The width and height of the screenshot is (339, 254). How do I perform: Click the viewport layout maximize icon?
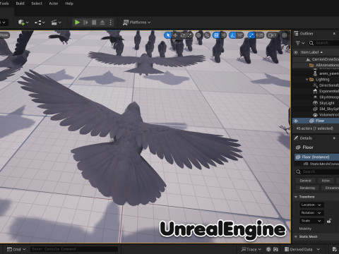[285, 35]
